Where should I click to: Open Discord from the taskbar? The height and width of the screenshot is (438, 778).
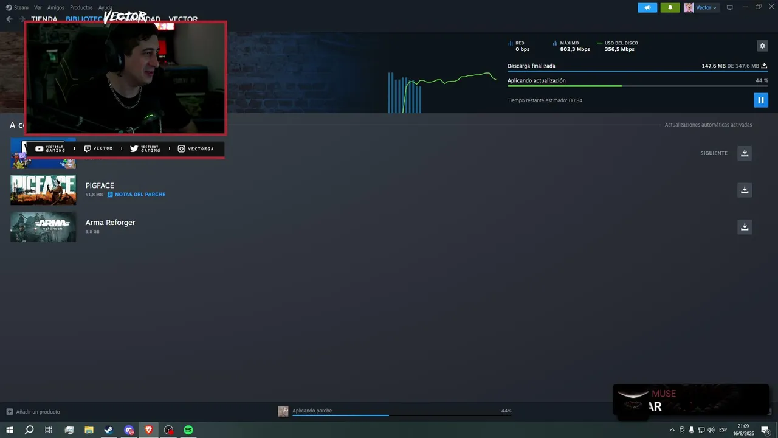(x=129, y=430)
